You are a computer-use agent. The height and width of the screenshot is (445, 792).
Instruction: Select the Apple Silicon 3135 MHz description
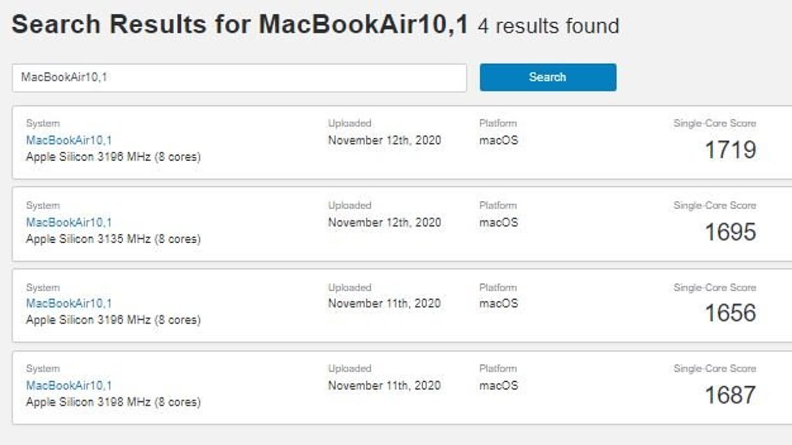click(x=113, y=239)
